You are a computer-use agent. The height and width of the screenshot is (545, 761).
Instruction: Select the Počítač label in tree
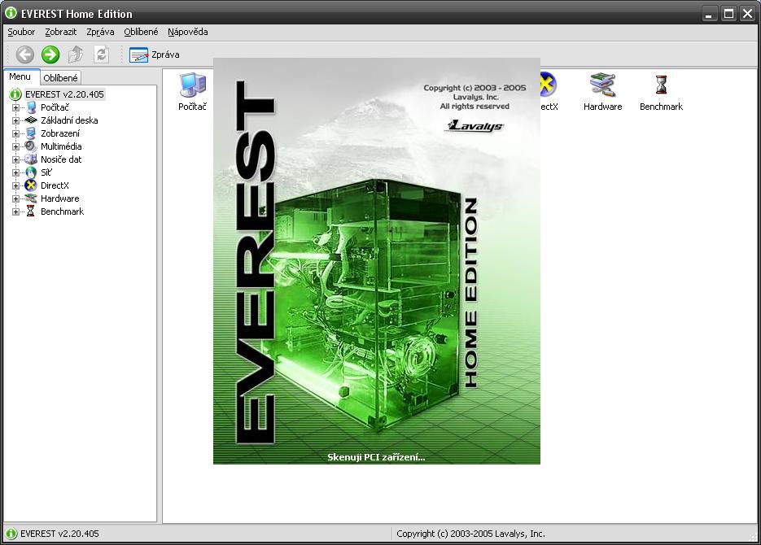(x=55, y=107)
